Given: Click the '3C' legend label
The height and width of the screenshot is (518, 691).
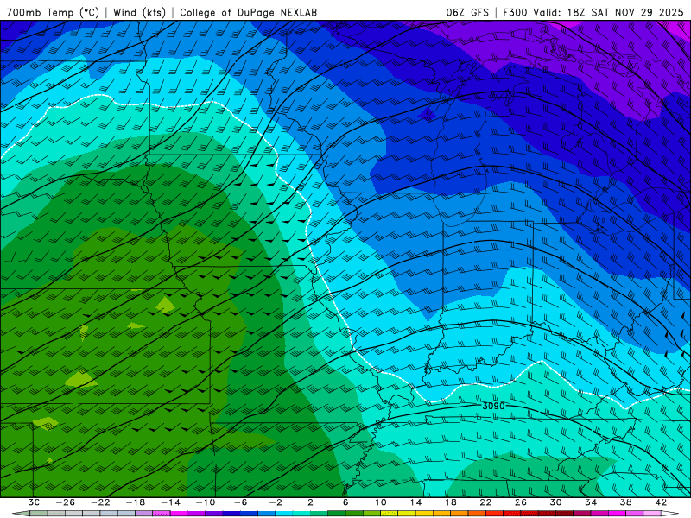Looking at the screenshot, I should coord(34,502).
